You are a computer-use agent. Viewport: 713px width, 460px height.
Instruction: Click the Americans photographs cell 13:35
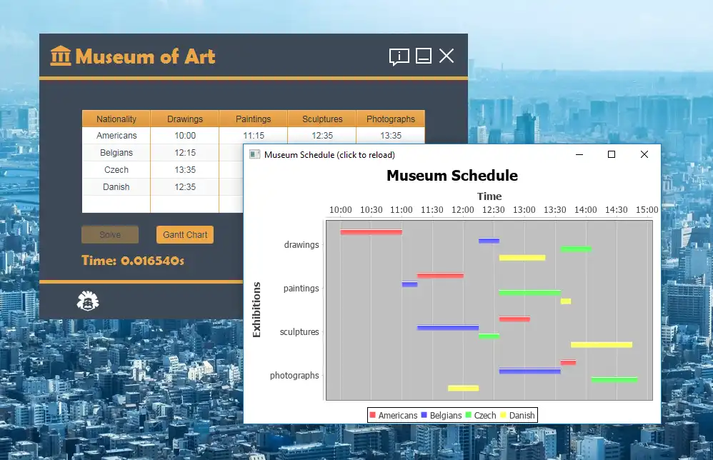[391, 136]
